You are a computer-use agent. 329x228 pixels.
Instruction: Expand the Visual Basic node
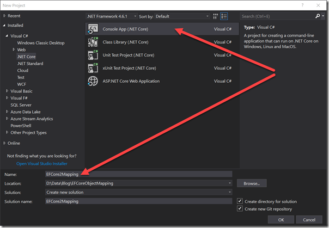click(x=7, y=91)
